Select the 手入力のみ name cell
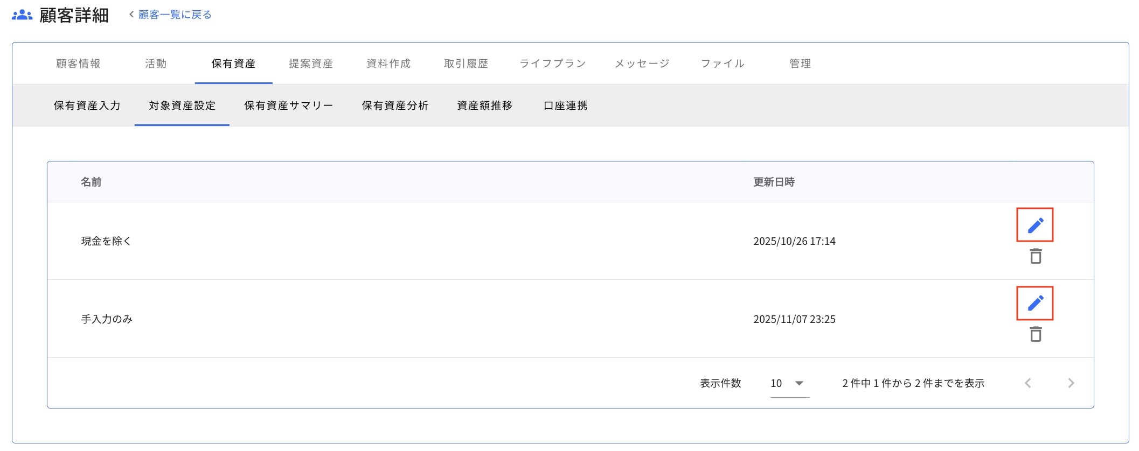 tap(107, 319)
